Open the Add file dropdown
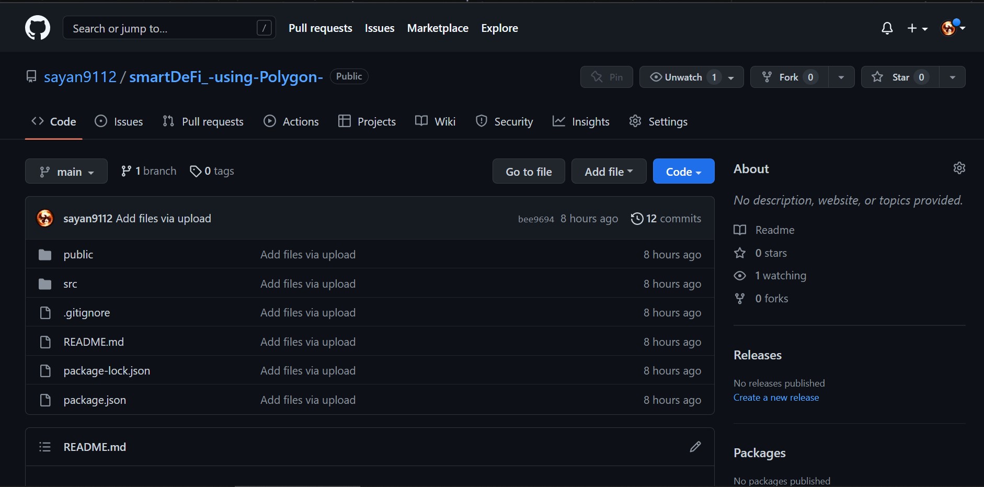This screenshot has width=984, height=487. 609,171
